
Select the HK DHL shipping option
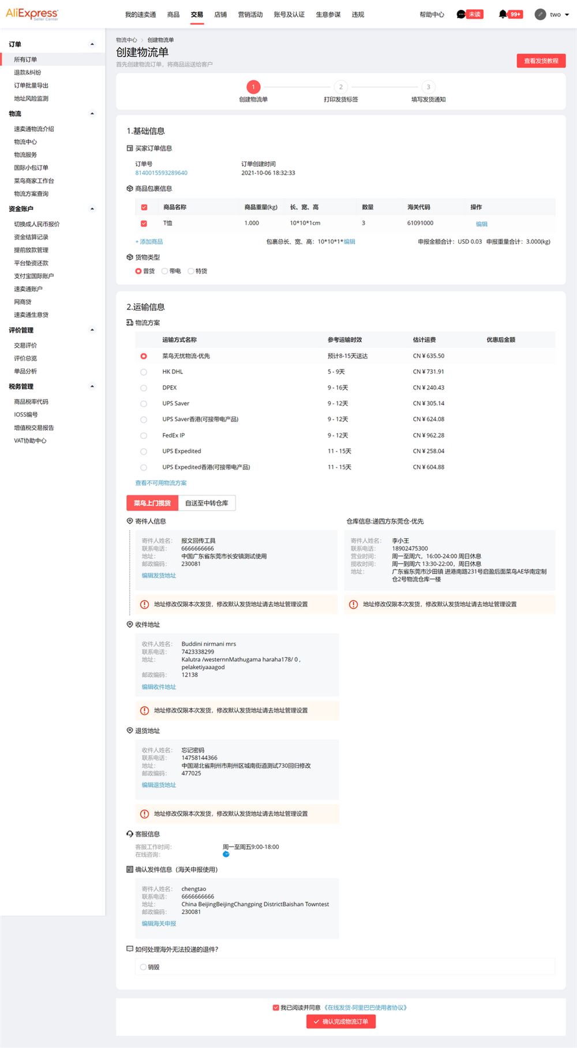pos(144,372)
